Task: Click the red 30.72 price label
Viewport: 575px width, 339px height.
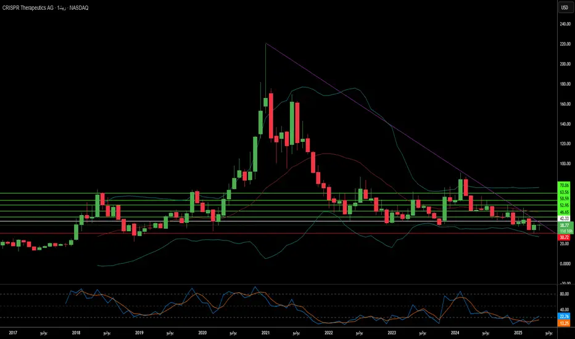Action: (x=564, y=237)
